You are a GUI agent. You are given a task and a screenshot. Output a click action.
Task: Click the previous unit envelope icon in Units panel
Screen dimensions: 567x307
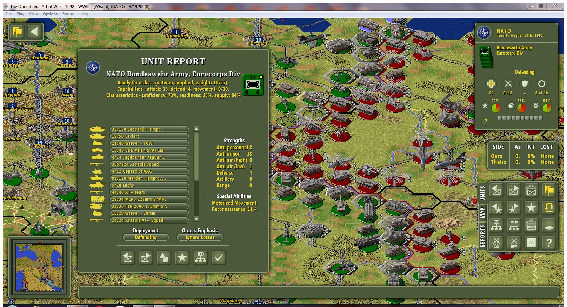[496, 190]
